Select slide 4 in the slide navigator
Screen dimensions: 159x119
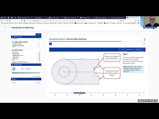click(x=91, y=95)
